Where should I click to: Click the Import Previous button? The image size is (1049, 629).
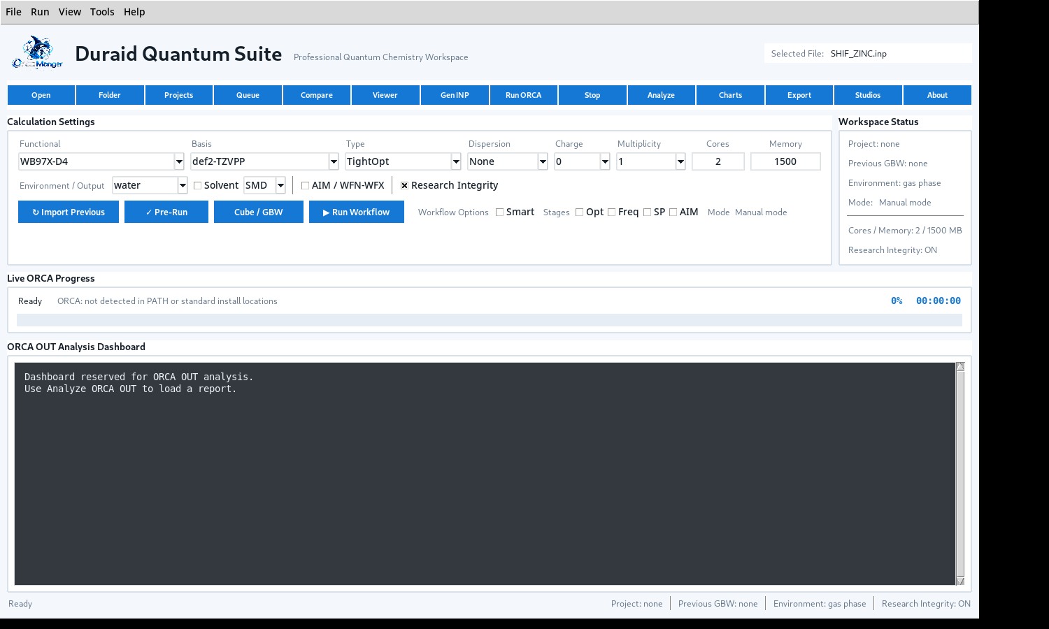tap(69, 212)
